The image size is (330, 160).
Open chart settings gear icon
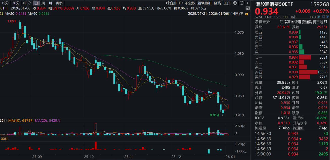(x=235, y=3)
